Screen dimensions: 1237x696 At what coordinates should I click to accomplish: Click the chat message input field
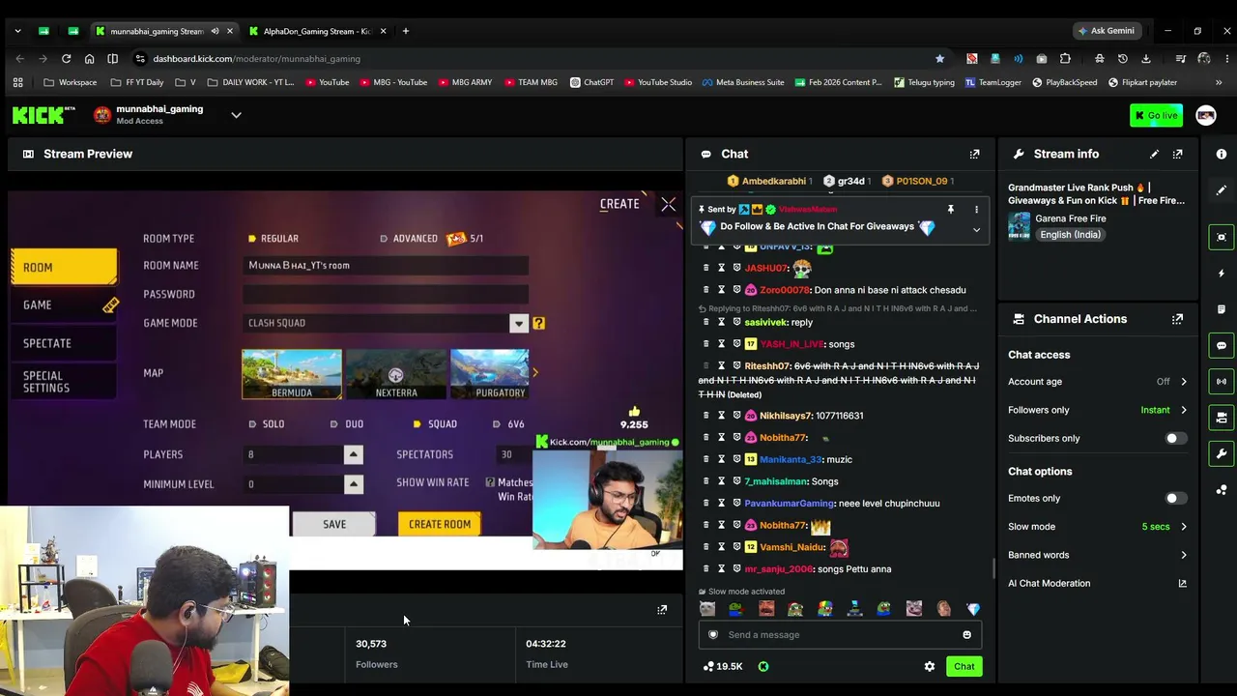pyautogui.click(x=841, y=635)
